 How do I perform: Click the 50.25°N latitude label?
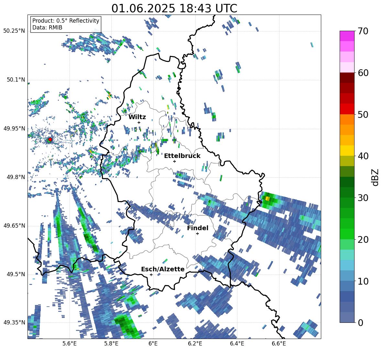[14, 31]
